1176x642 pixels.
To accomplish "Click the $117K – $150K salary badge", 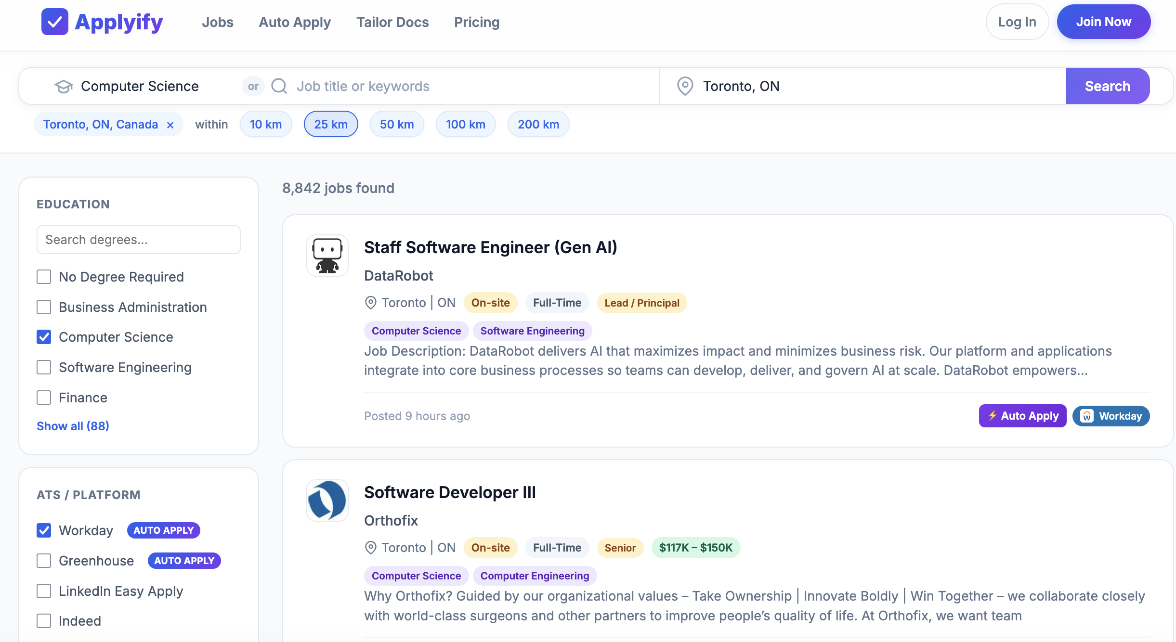I will 696,548.
